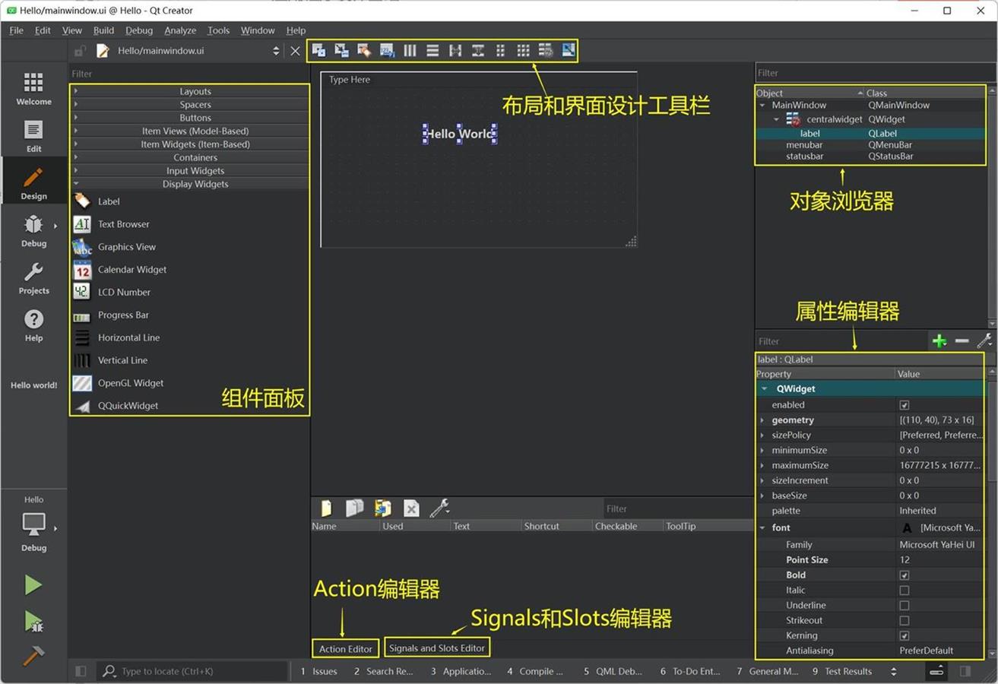
Task: Open the Issues output pane
Action: (319, 671)
